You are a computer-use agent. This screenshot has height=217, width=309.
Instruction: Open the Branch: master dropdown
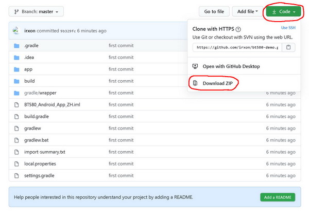tap(36, 12)
